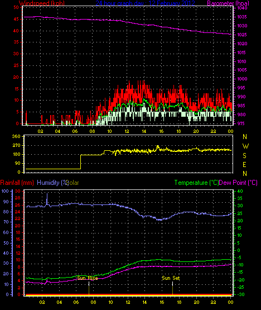
Task: Click the Barometer (hpa) axis title
Action: point(228,3)
